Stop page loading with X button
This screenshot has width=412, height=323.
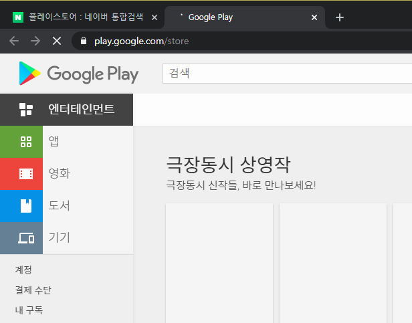tap(57, 41)
